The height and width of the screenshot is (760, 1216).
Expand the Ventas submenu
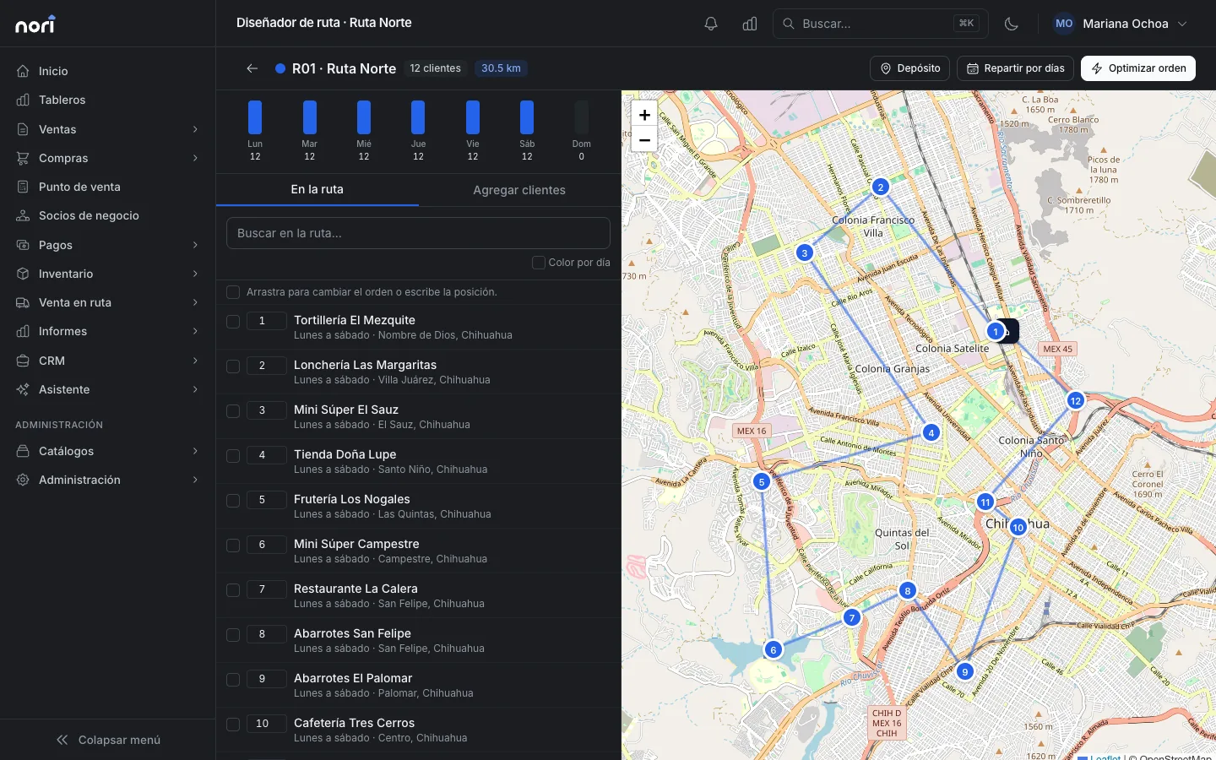[x=108, y=129]
